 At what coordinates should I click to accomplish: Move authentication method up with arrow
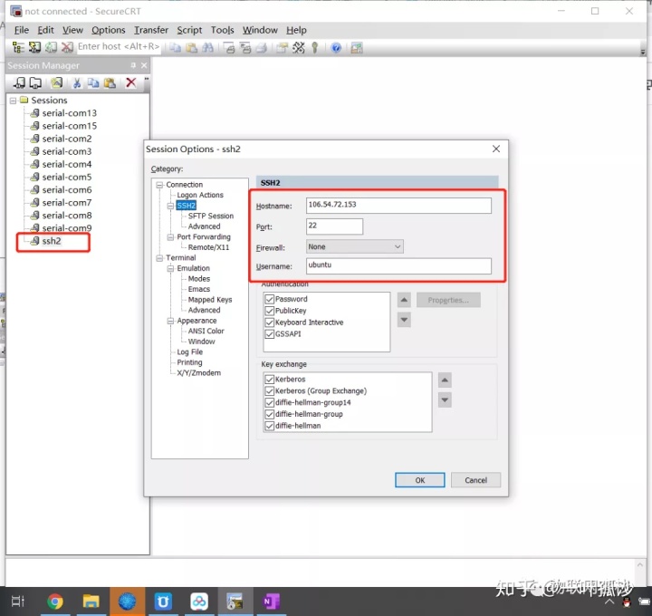404,300
